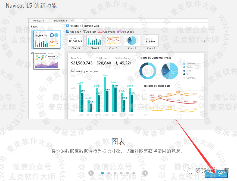237x181 pixels.
Task: Click the 'Tickets by Customer Types' title
Action: tap(155, 58)
